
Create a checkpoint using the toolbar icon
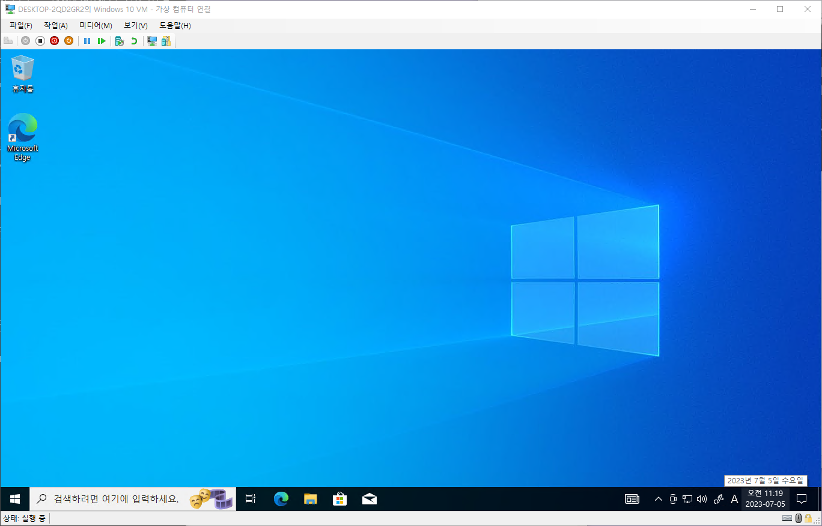(x=120, y=41)
